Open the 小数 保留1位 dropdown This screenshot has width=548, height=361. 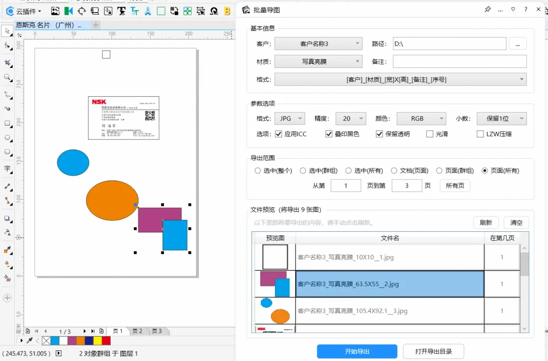pos(501,118)
